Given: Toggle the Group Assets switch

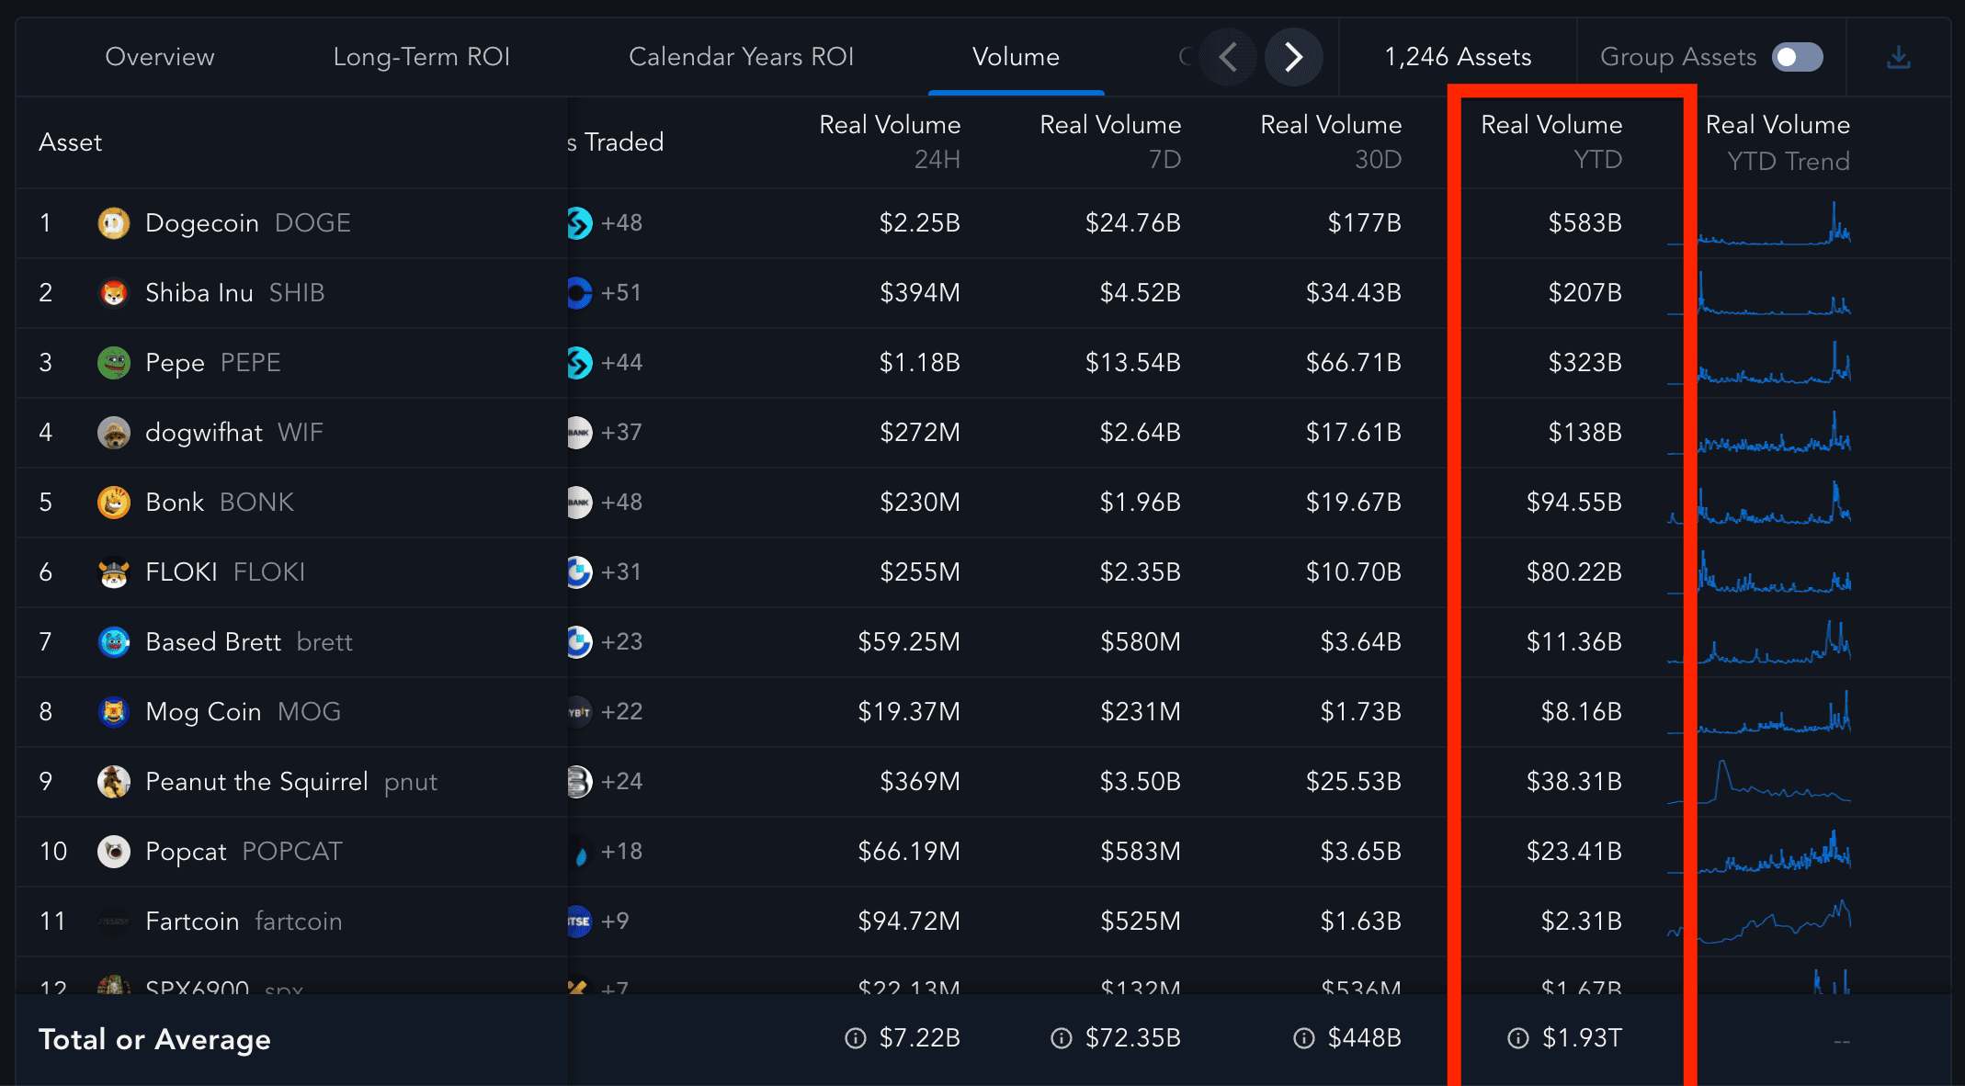Looking at the screenshot, I should pos(1797,57).
